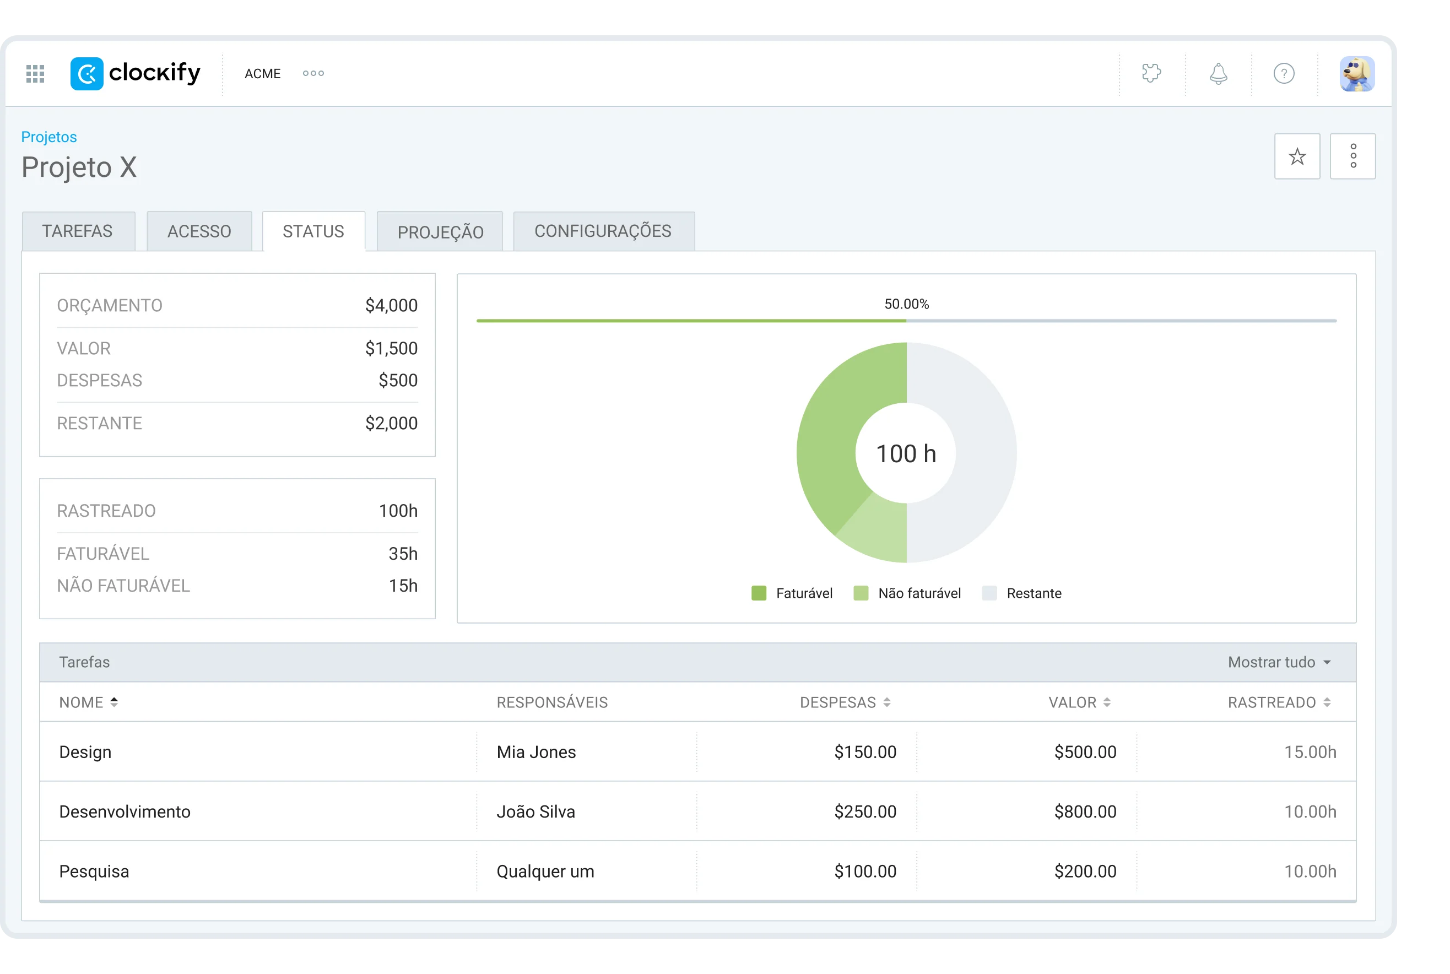Open the help question mark icon

point(1284,73)
